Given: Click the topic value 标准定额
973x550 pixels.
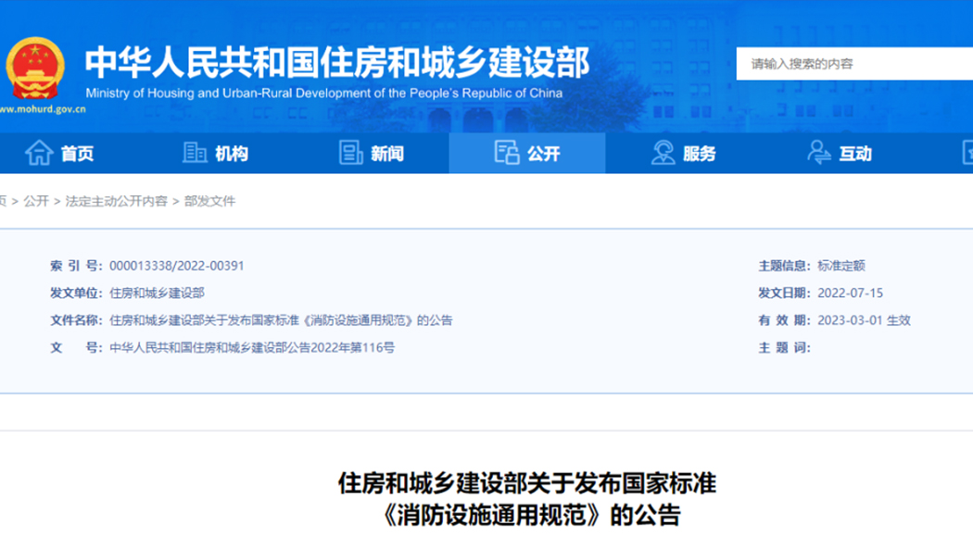Looking at the screenshot, I should coord(840,266).
